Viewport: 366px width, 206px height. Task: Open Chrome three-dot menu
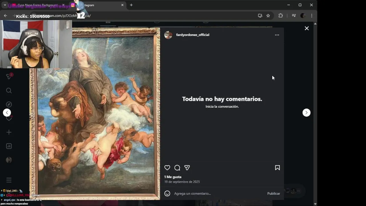[312, 16]
